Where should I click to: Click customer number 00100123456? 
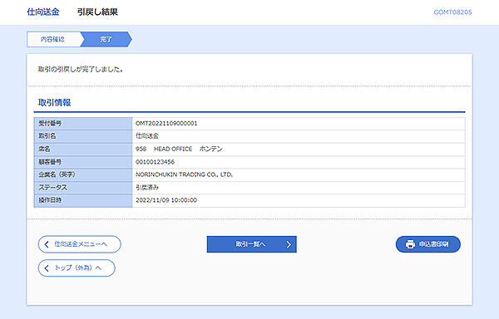(x=155, y=162)
